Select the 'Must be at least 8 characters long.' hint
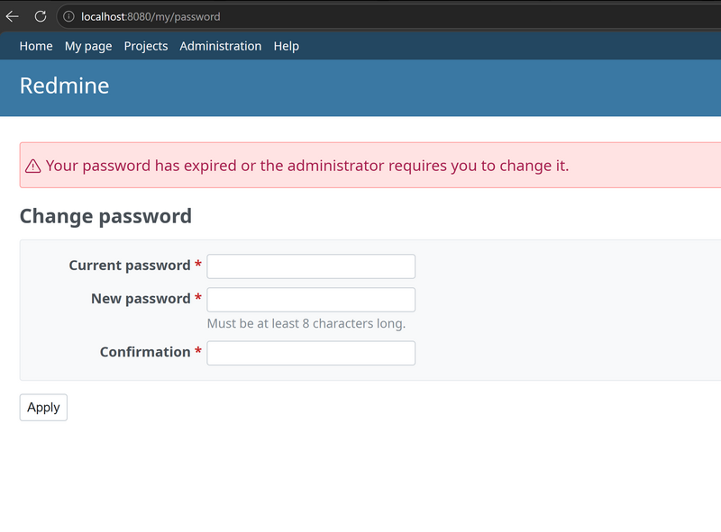721x532 pixels. click(x=306, y=323)
